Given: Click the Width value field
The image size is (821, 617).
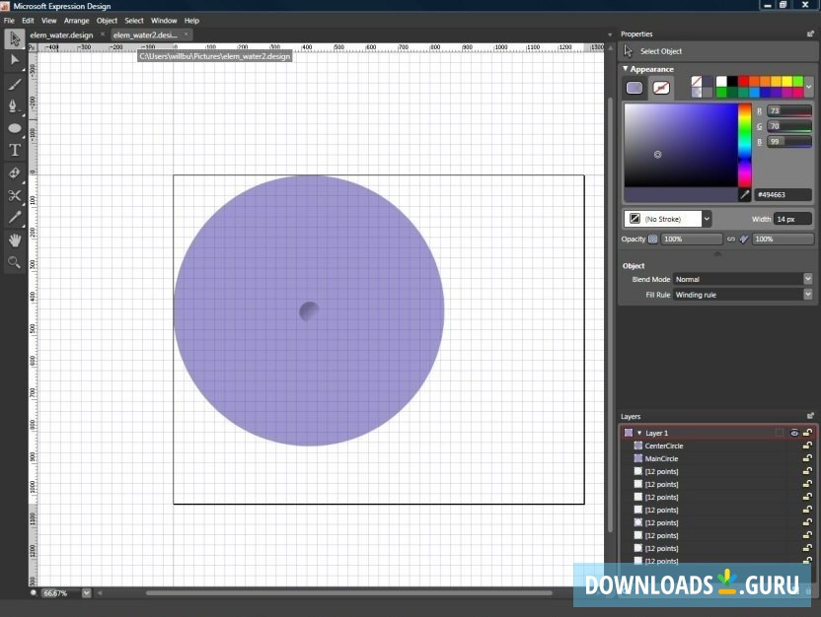Looking at the screenshot, I should click(x=787, y=218).
